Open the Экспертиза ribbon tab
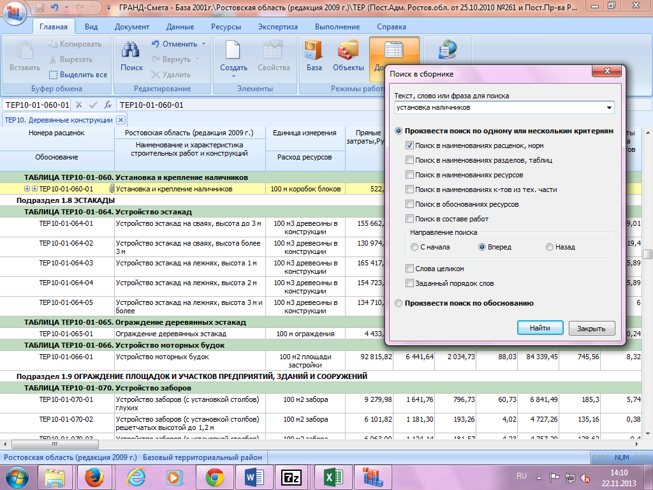 [x=278, y=27]
